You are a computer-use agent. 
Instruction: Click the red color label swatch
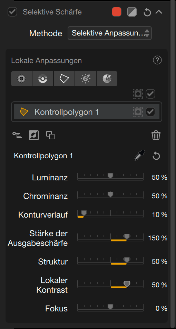[x=117, y=12]
